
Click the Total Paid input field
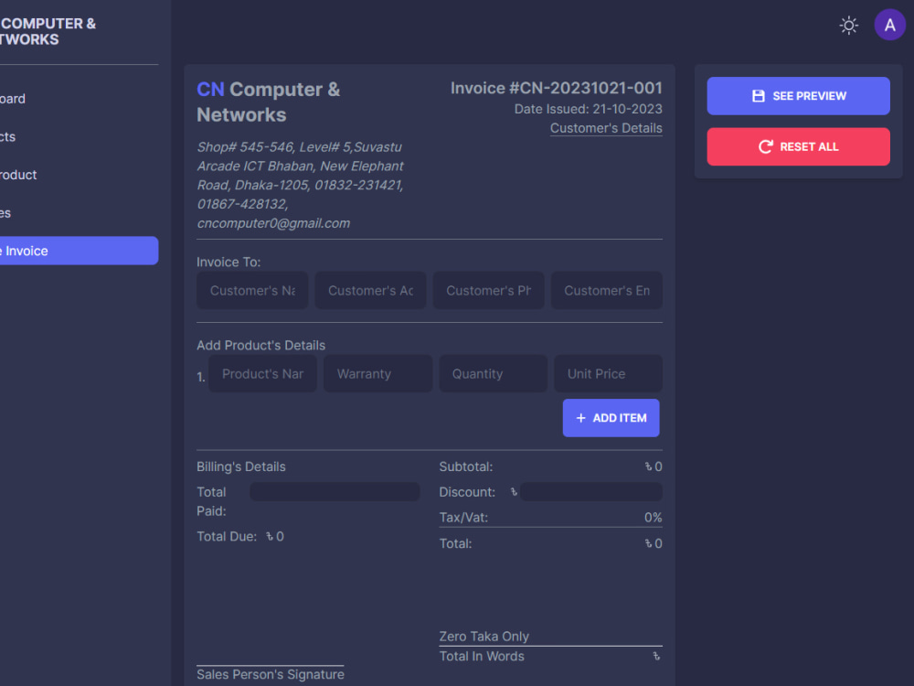pos(335,491)
